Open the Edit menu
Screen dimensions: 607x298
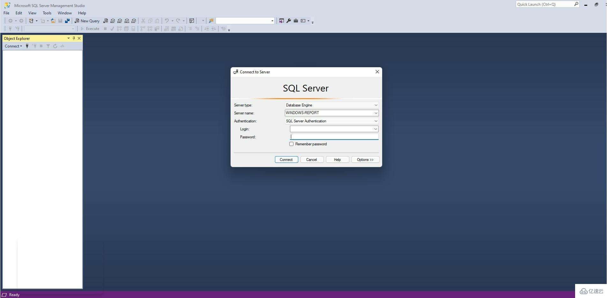(x=19, y=13)
